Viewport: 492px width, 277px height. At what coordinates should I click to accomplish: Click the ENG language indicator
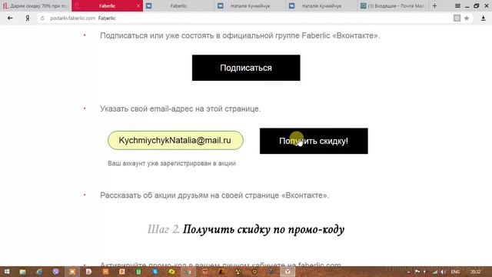pyautogui.click(x=455, y=272)
